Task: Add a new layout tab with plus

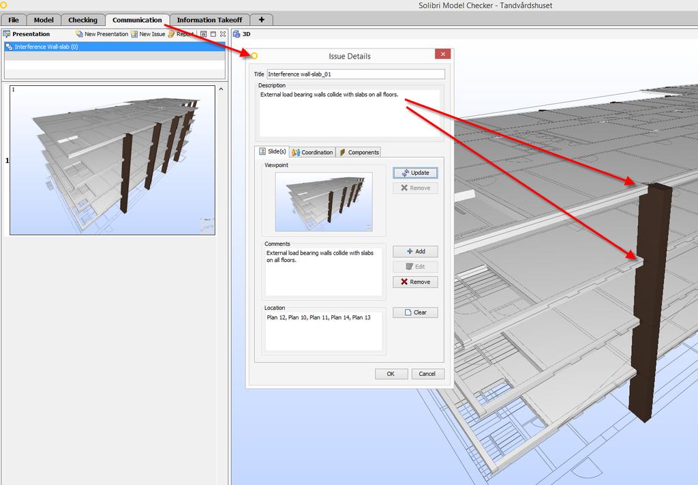Action: click(x=261, y=20)
